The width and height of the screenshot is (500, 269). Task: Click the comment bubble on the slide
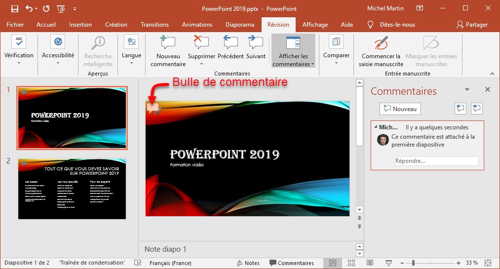coord(153,108)
